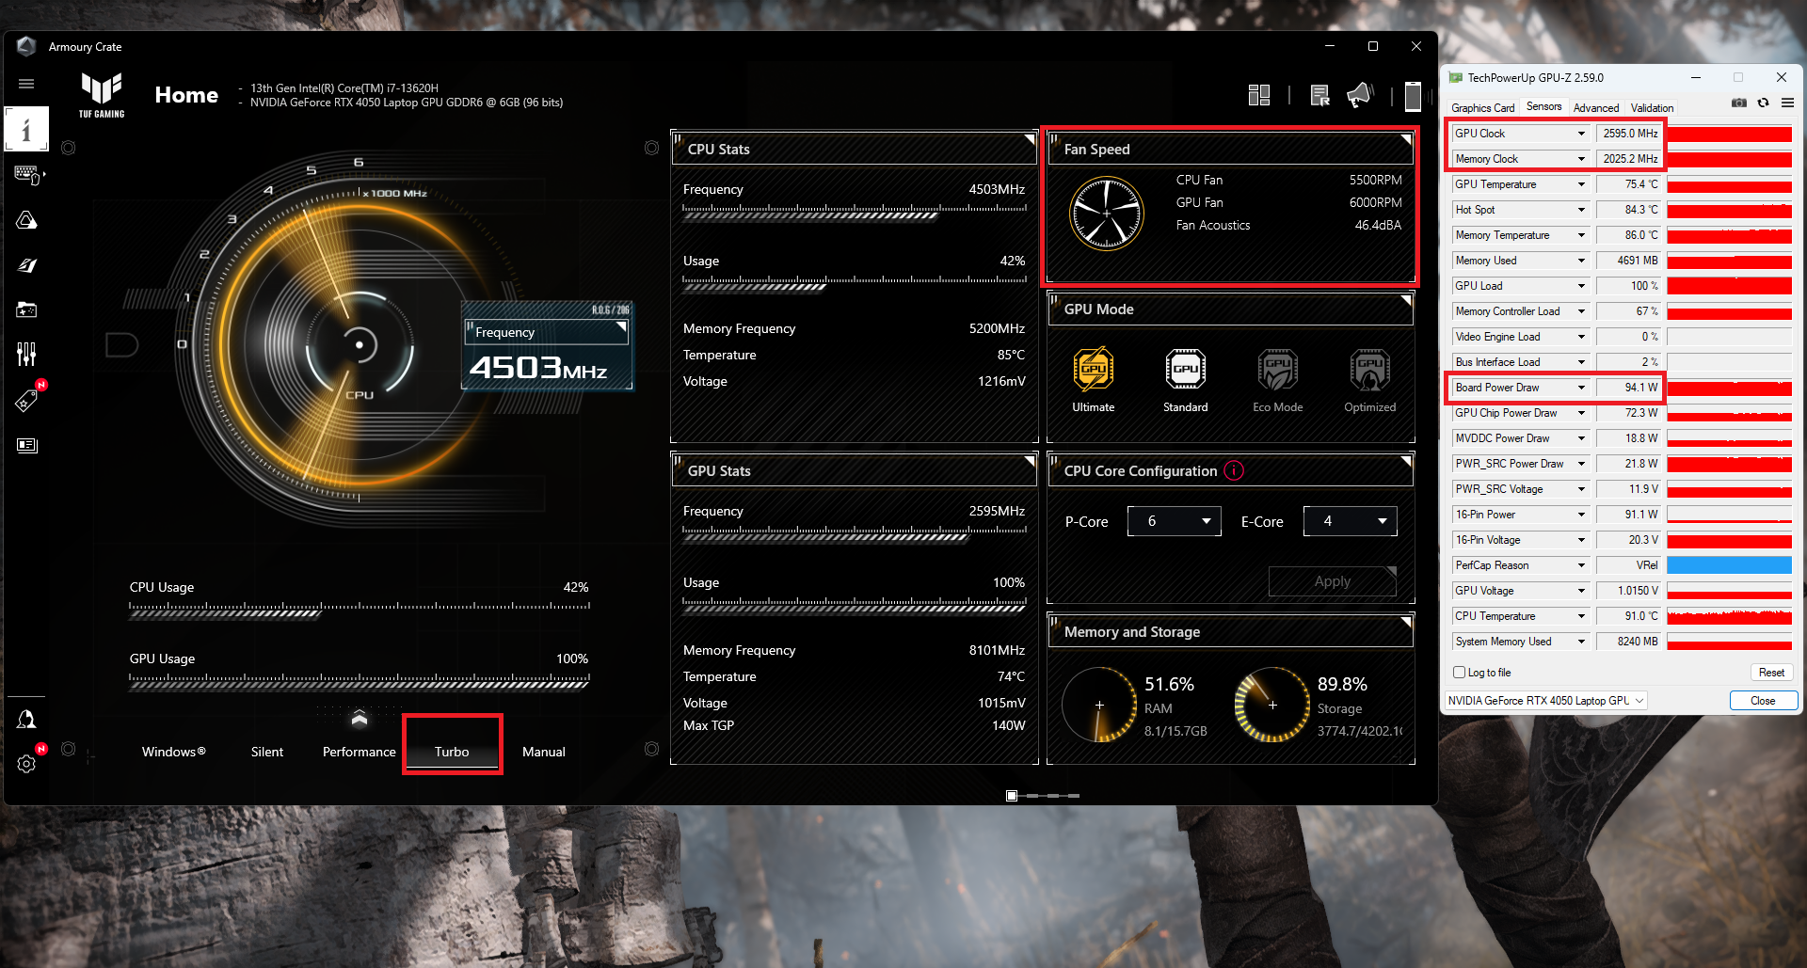Expand mode panel using up chevrons
The height and width of the screenshot is (968, 1807).
point(360,720)
